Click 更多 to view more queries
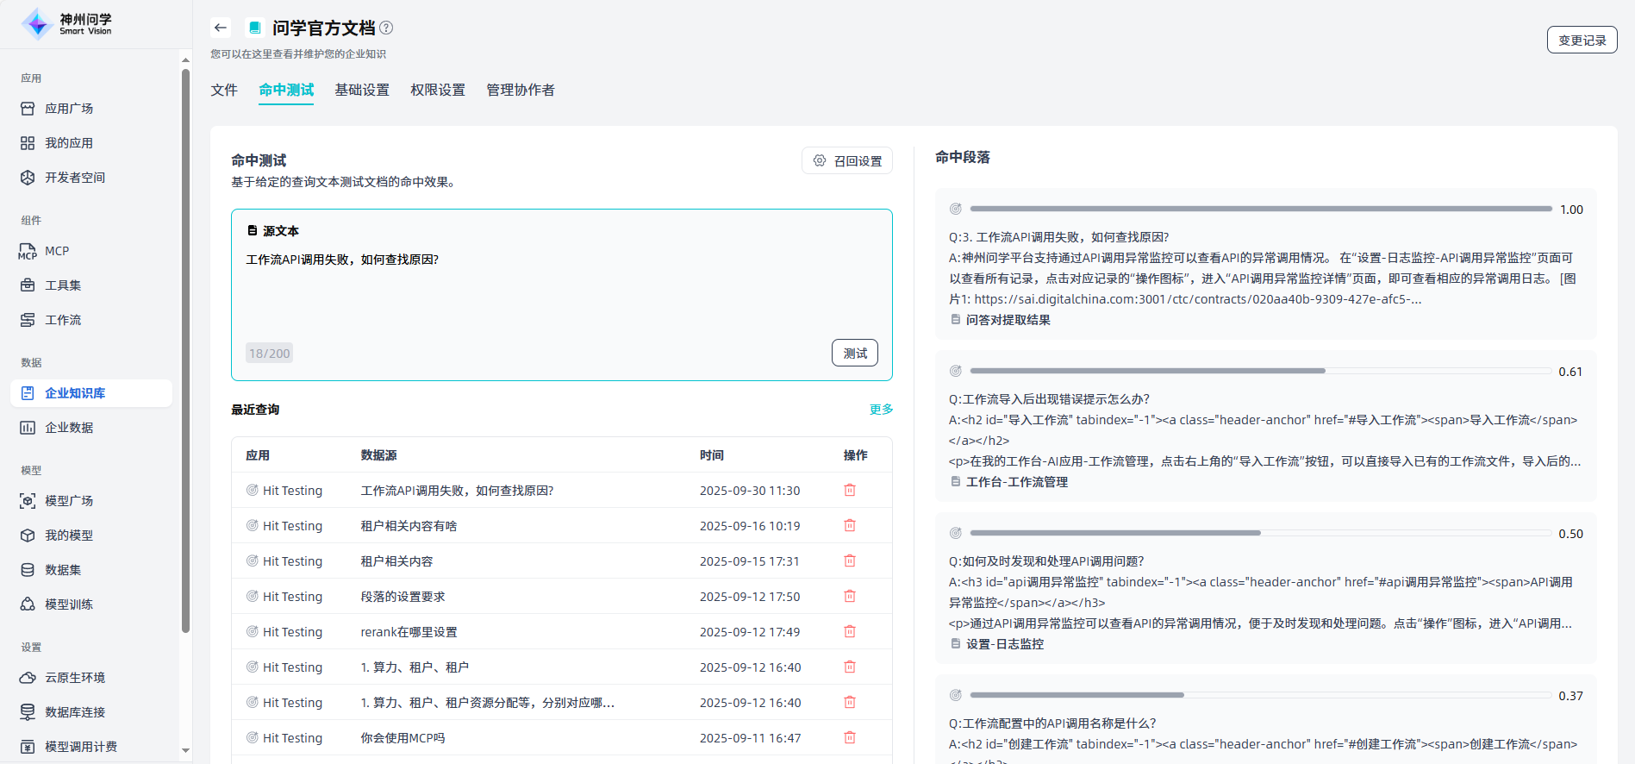The height and width of the screenshot is (764, 1635). pos(881,410)
